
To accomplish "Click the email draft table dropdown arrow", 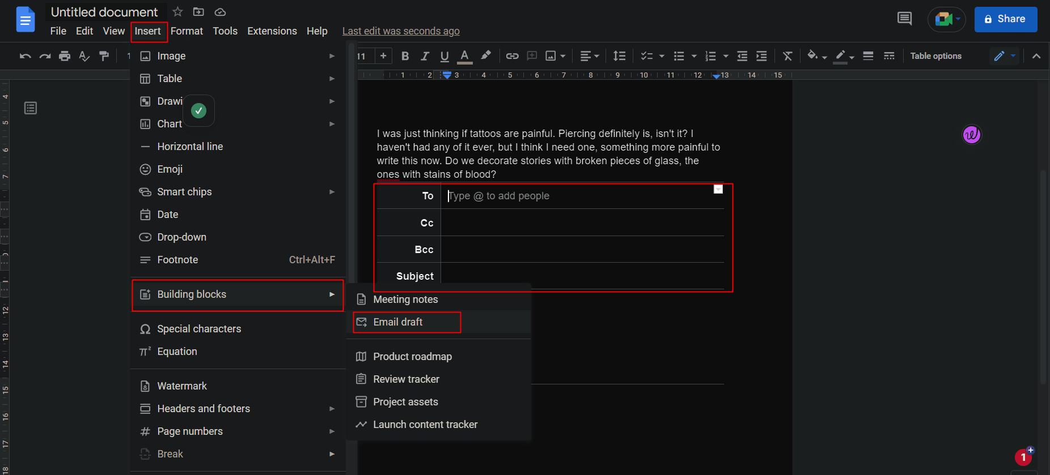I will (x=718, y=189).
